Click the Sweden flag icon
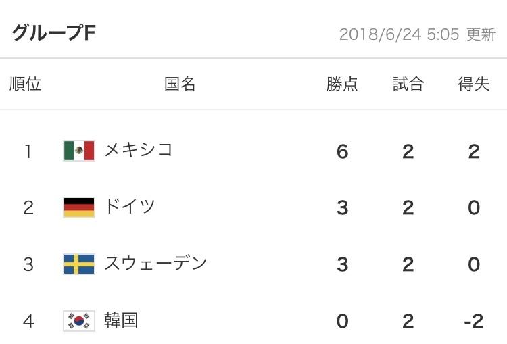The image size is (507, 344). (x=79, y=264)
